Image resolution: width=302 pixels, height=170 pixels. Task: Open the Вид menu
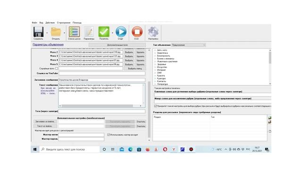click(x=41, y=23)
